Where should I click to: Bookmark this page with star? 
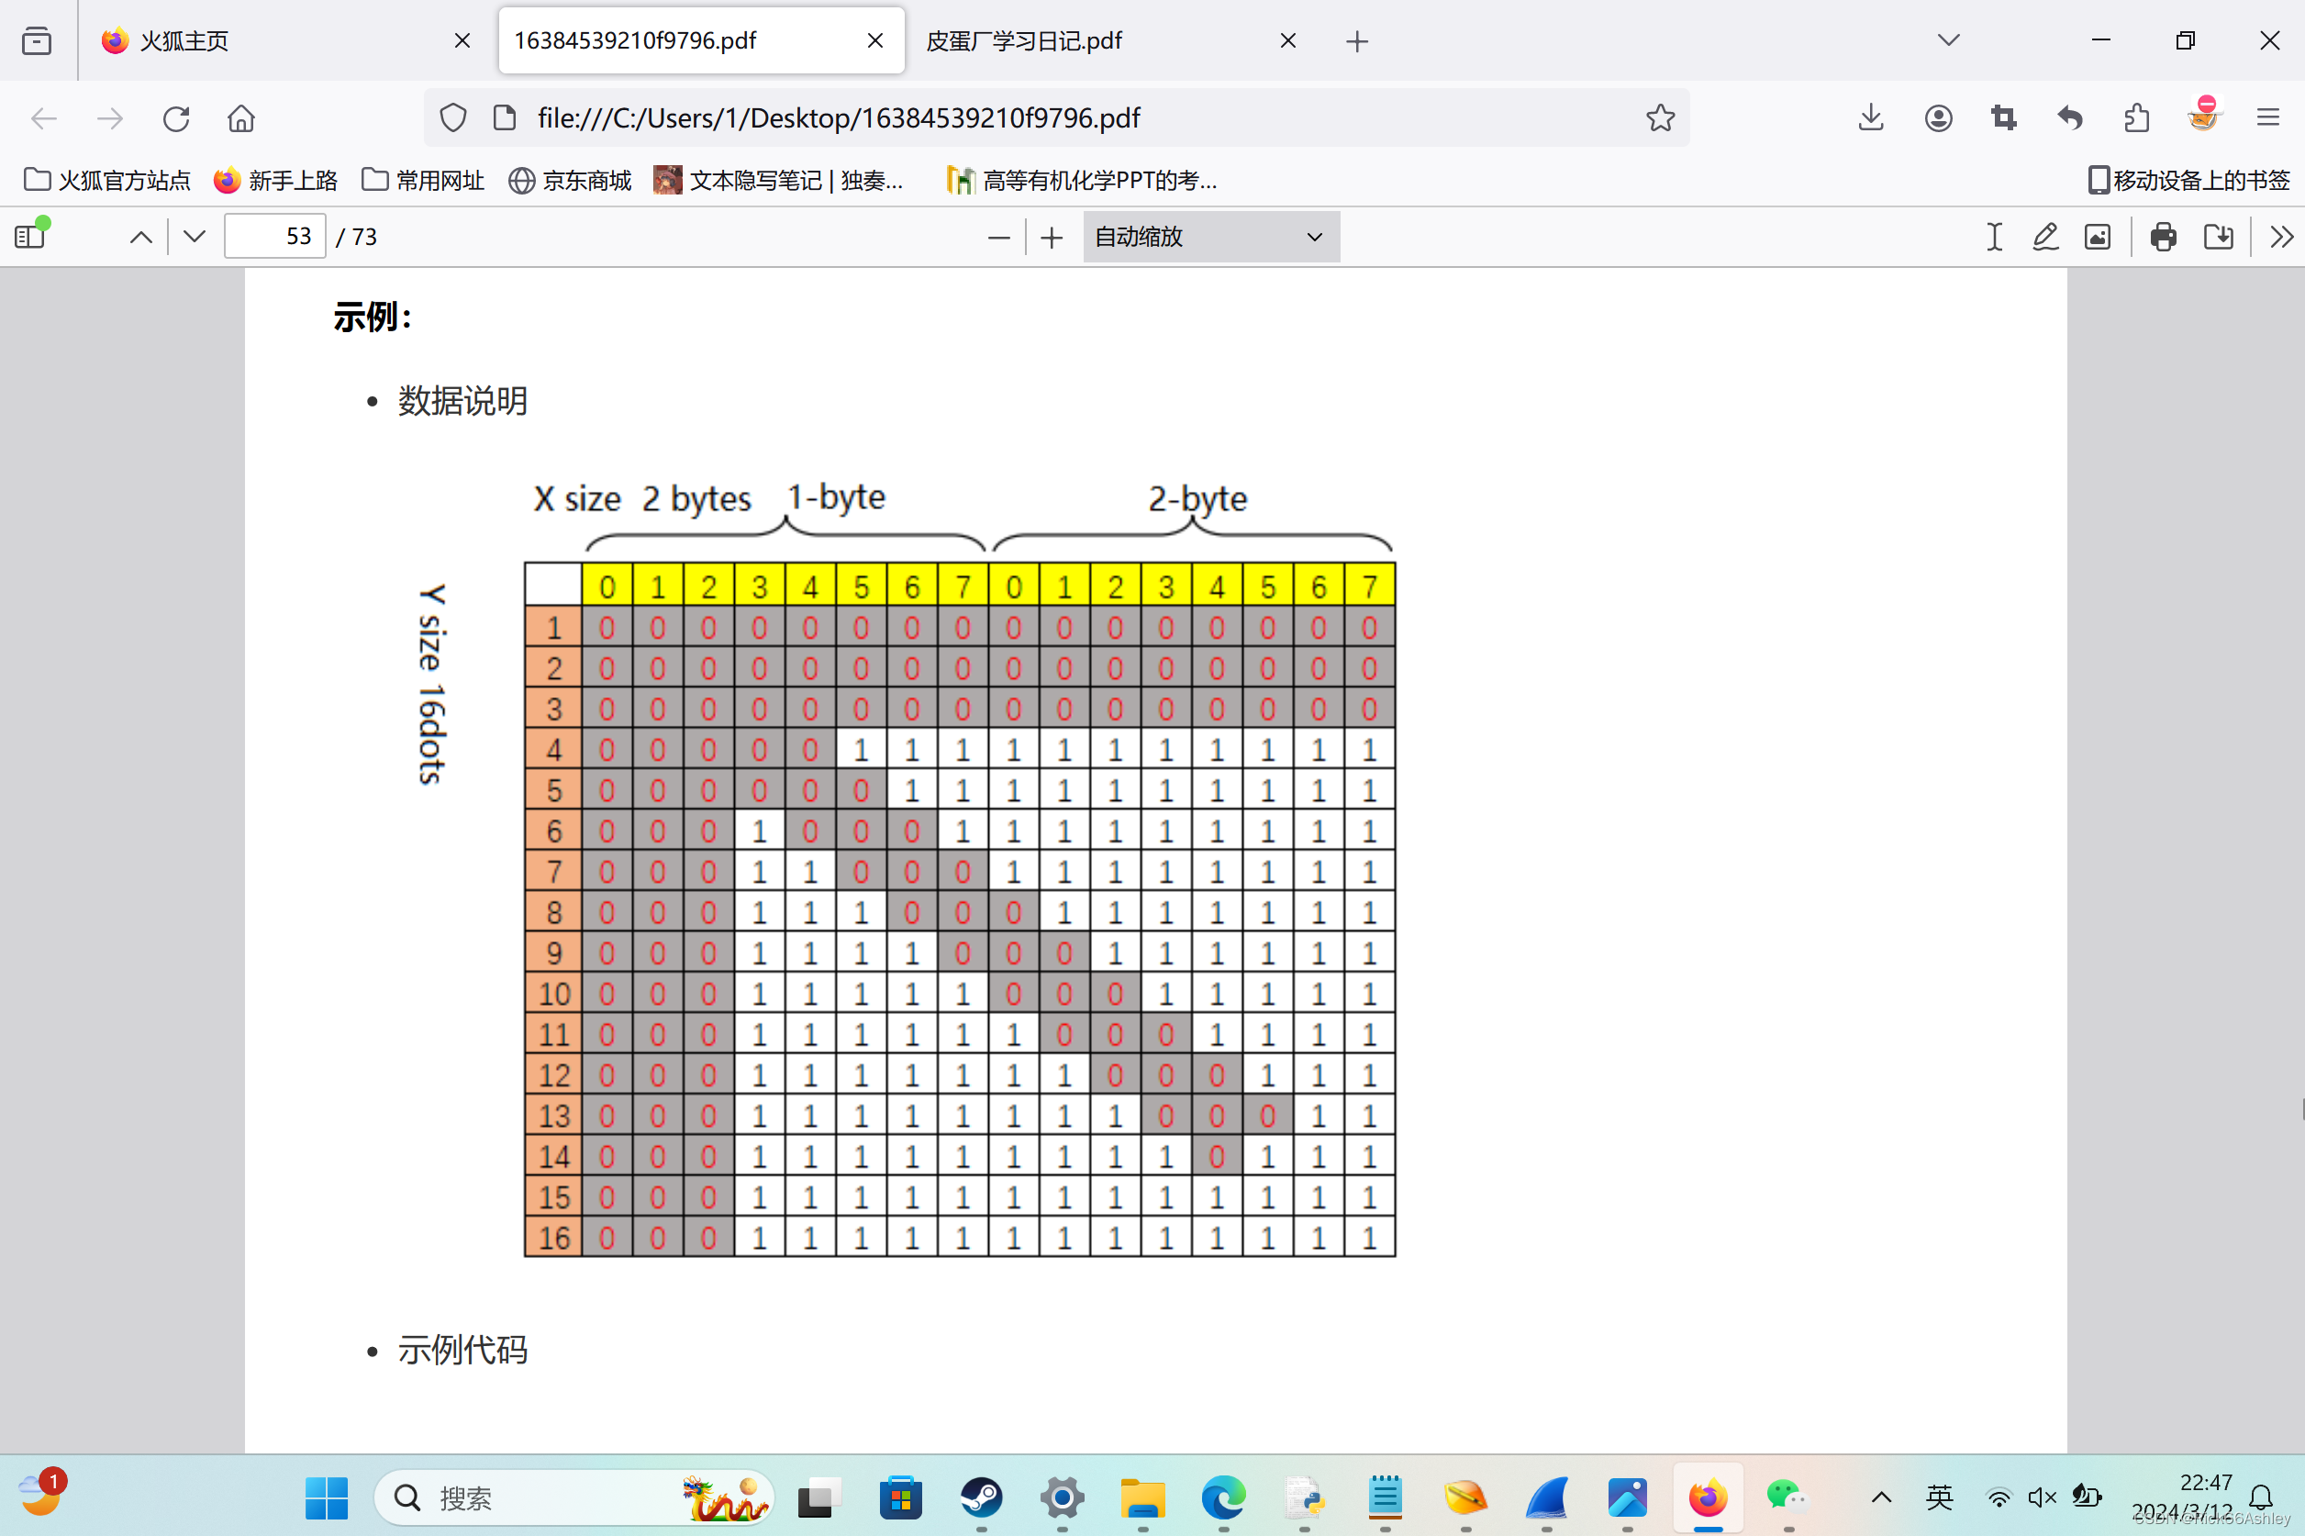(x=1659, y=118)
